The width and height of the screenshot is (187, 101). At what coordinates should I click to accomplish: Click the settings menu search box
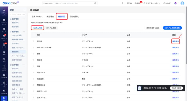pyautogui.click(x=17, y=14)
